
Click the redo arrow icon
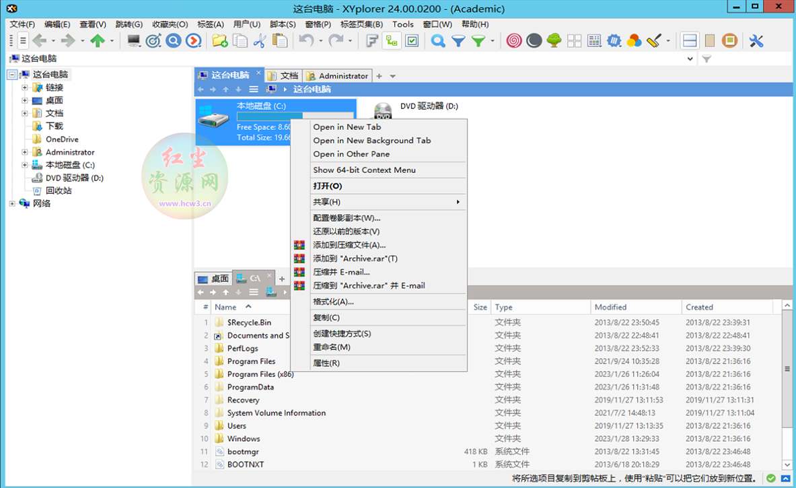point(336,40)
